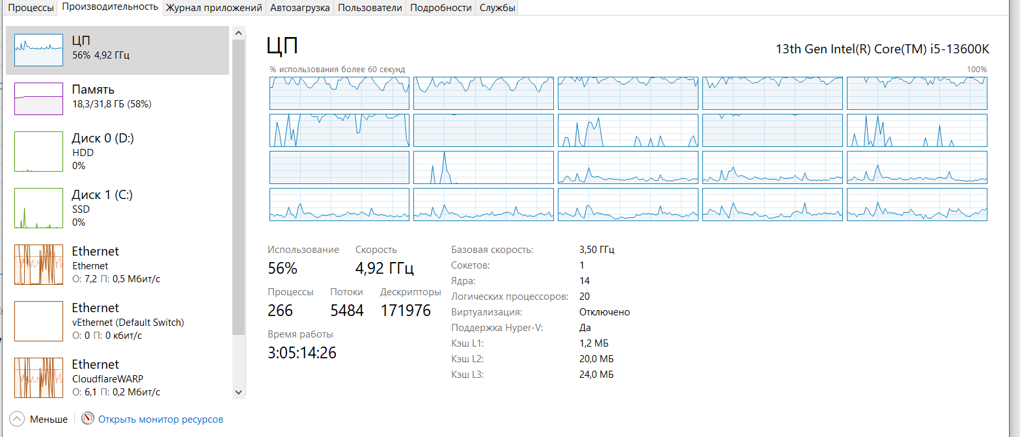This screenshot has height=437, width=1020.
Task: Click the ЦП mini graph thumbnail
Action: (38, 50)
